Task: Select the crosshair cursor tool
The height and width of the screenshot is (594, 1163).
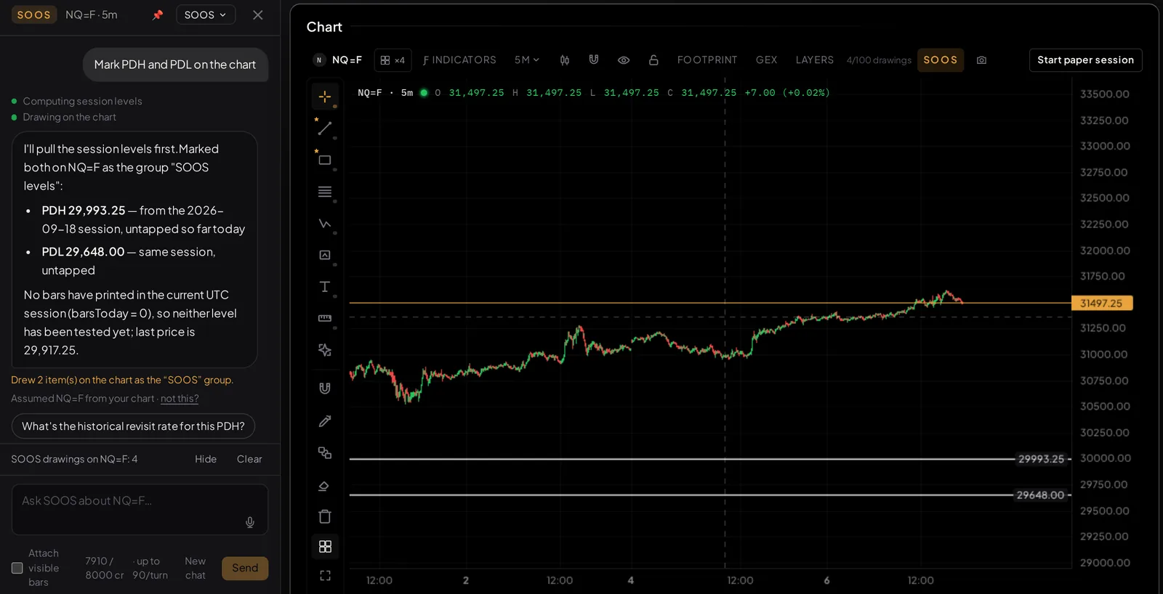Action: pos(325,97)
